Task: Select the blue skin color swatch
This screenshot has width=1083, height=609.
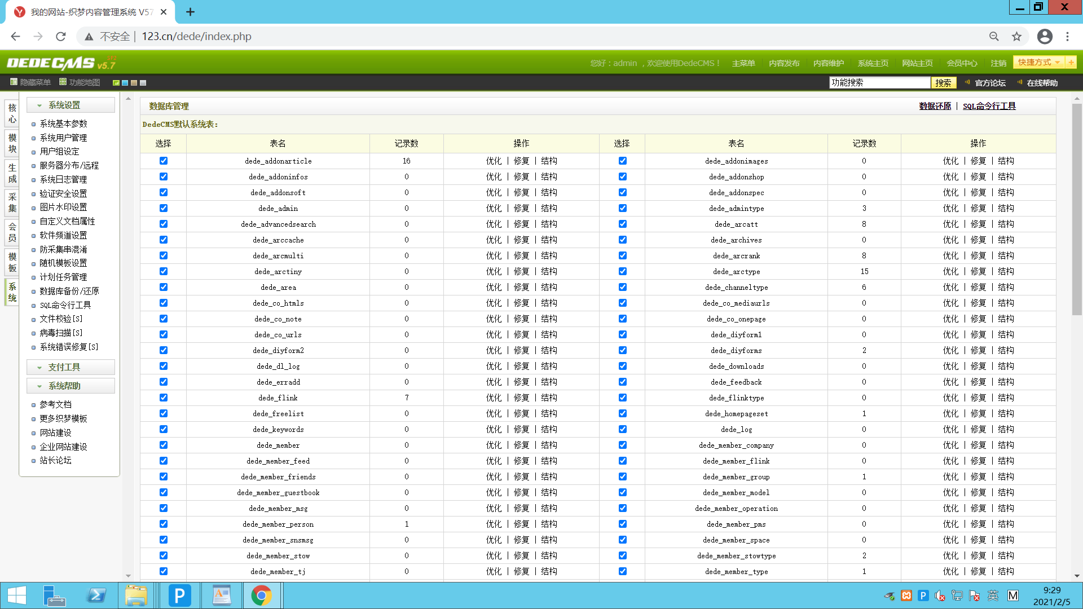Action: (125, 83)
